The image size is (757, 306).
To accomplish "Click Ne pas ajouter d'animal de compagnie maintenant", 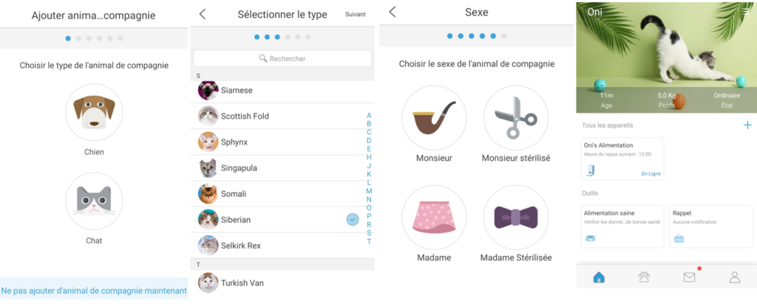I will (94, 291).
